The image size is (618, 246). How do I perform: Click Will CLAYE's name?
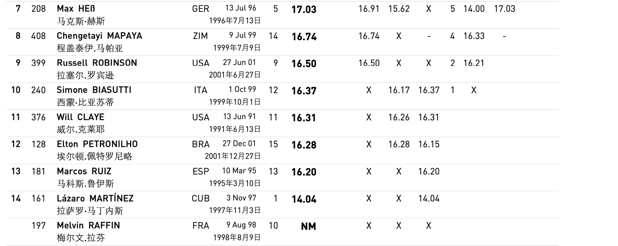coord(80,117)
